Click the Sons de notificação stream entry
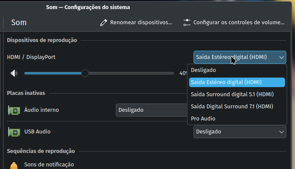The height and width of the screenshot is (169, 295). (49, 165)
